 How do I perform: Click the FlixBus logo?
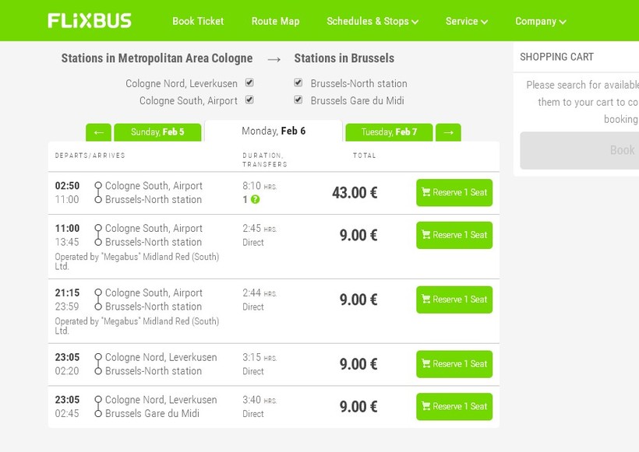click(90, 21)
